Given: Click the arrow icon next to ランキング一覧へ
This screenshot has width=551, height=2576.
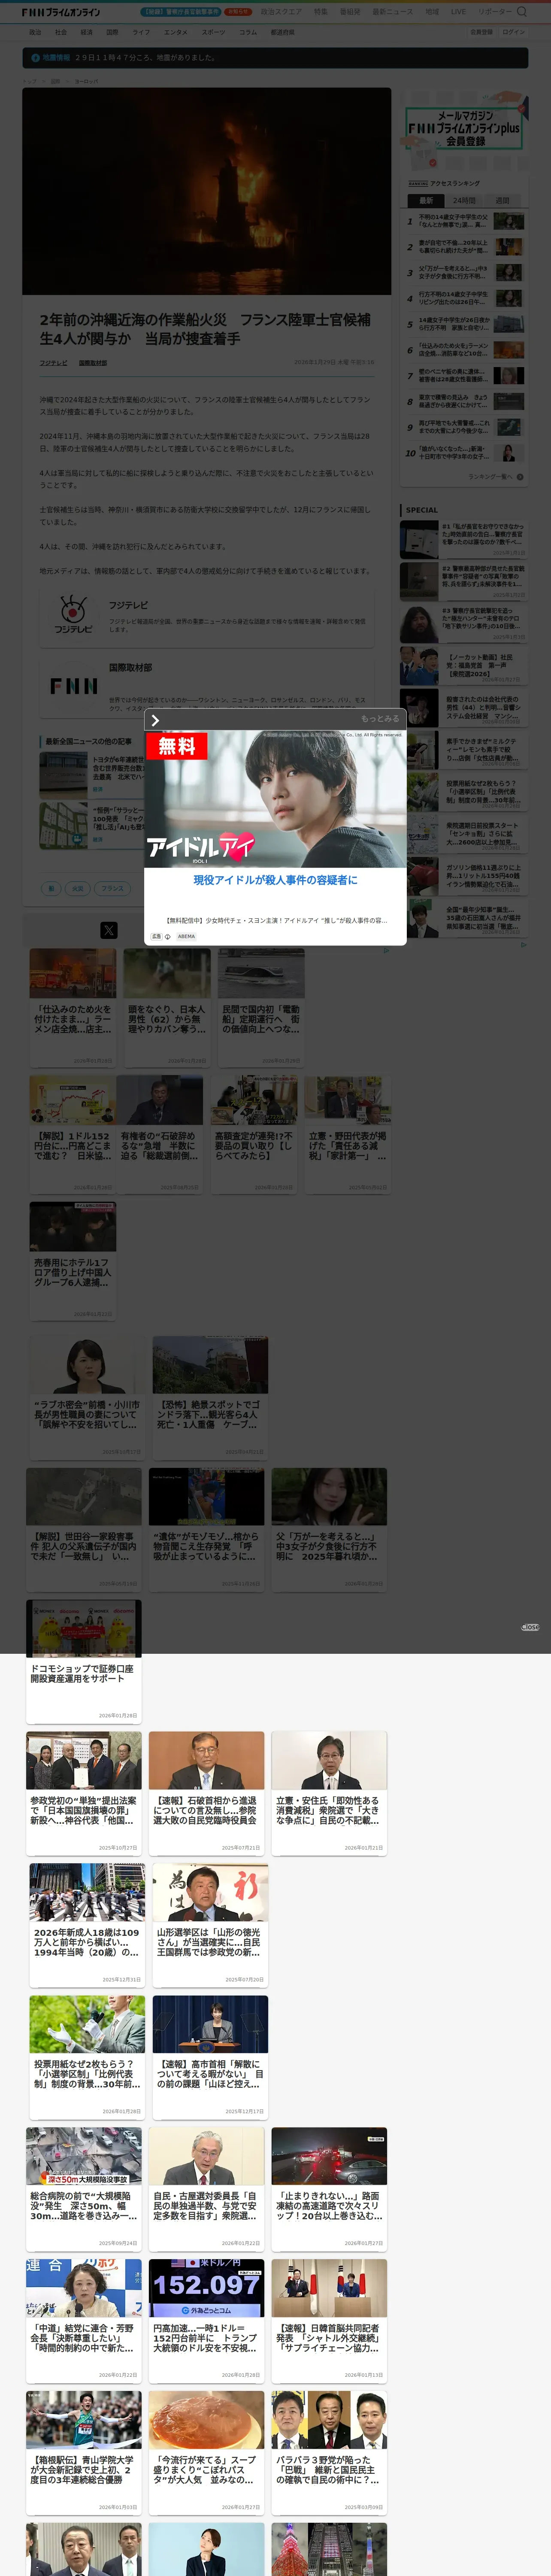Looking at the screenshot, I should [520, 477].
